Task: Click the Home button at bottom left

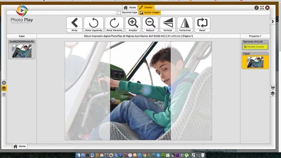Action: pos(20,146)
